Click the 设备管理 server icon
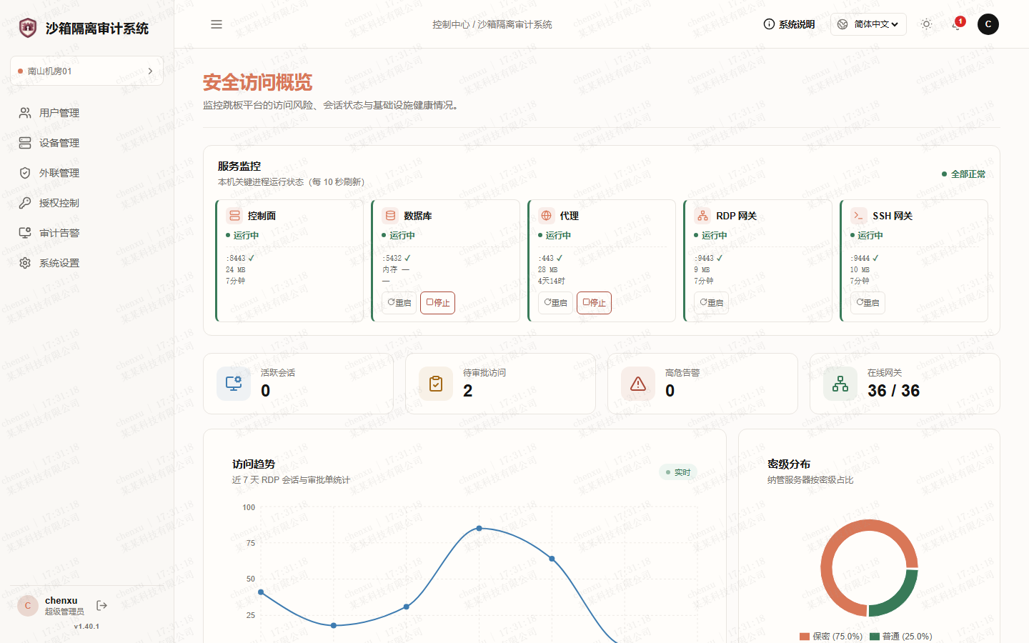Screen dimensions: 1029x643 point(25,143)
